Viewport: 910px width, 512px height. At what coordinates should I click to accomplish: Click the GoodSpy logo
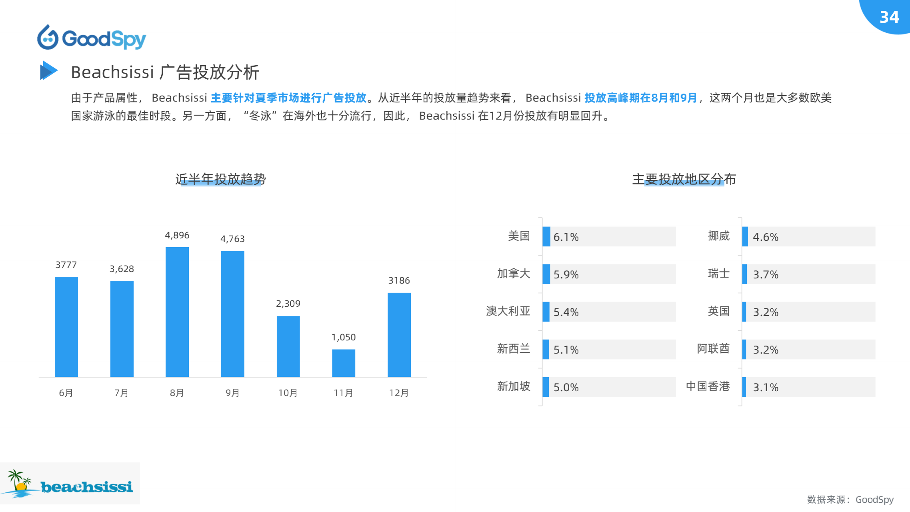92,38
